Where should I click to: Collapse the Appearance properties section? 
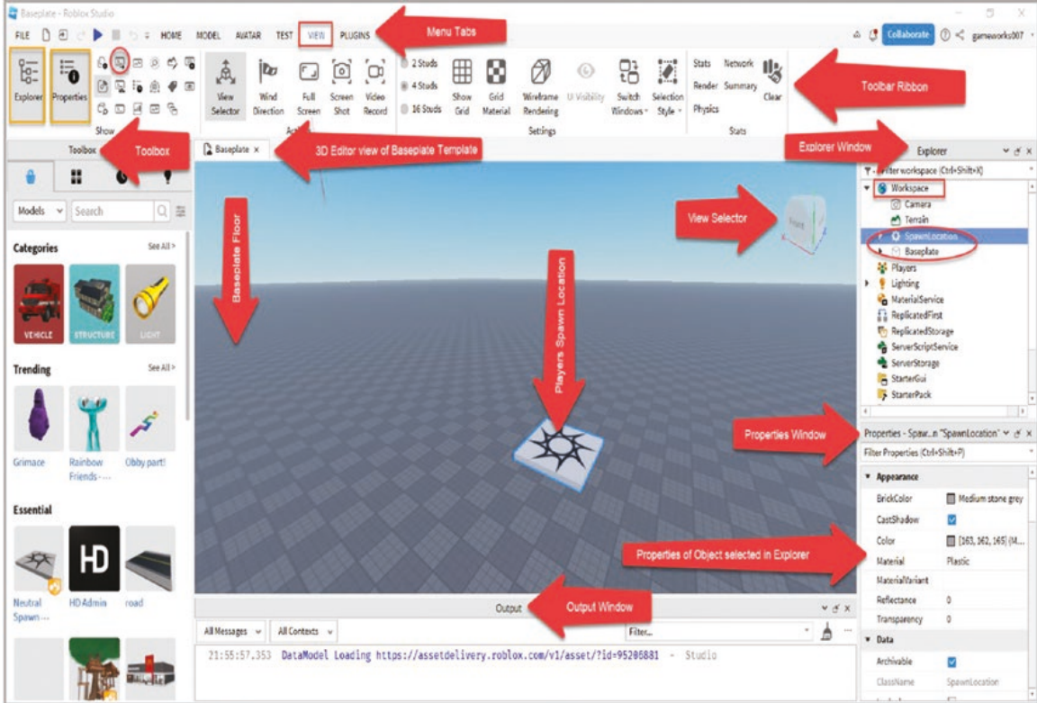(868, 477)
